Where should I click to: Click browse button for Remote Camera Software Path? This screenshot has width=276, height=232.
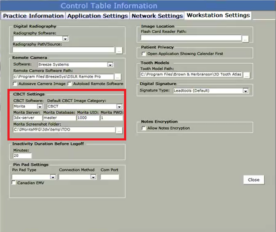click(118, 77)
